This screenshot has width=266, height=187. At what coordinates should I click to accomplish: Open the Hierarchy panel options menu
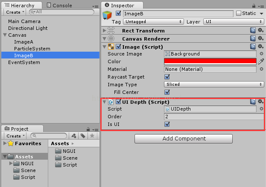click(x=95, y=7)
